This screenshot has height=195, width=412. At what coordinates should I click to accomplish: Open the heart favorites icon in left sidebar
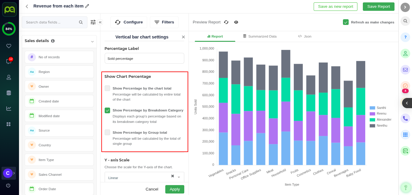point(9,46)
